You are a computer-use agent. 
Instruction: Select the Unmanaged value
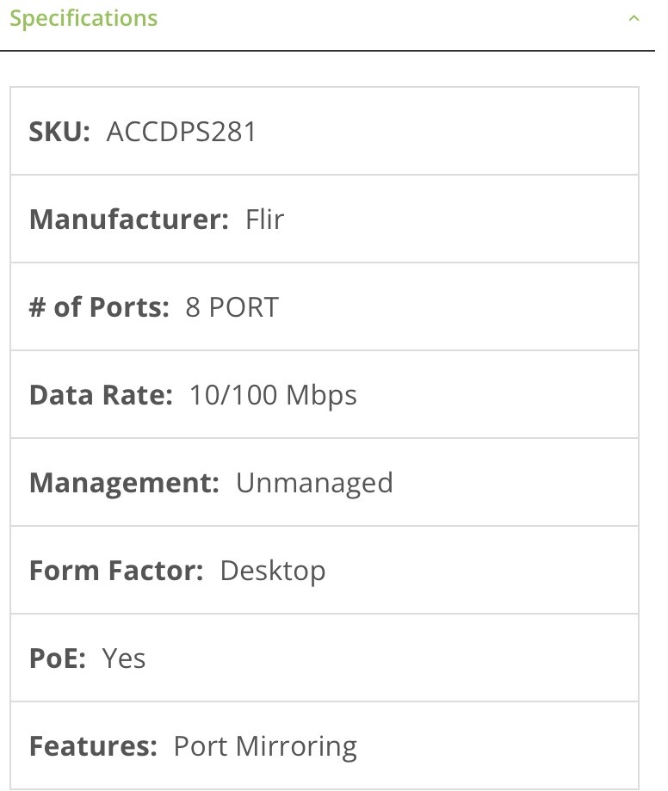coord(314,483)
